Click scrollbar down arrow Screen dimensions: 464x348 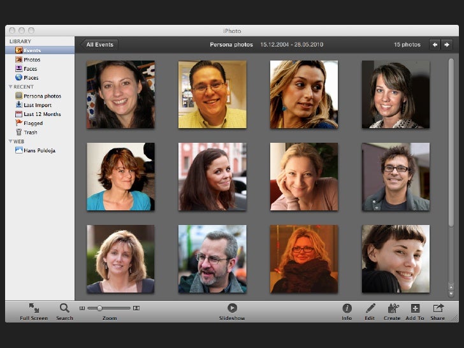tap(451, 294)
